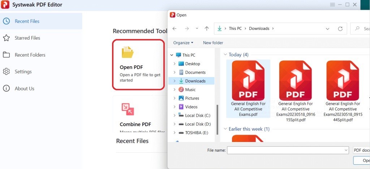Viewport: 370px width, 169px height.
Task: Expand the address bar history dropdown
Action: [x=327, y=29]
